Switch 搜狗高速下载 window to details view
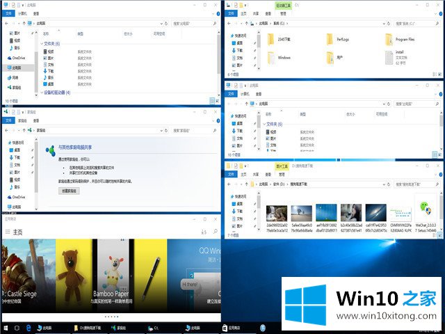Screen dimensions: 445x334 coord(435,235)
